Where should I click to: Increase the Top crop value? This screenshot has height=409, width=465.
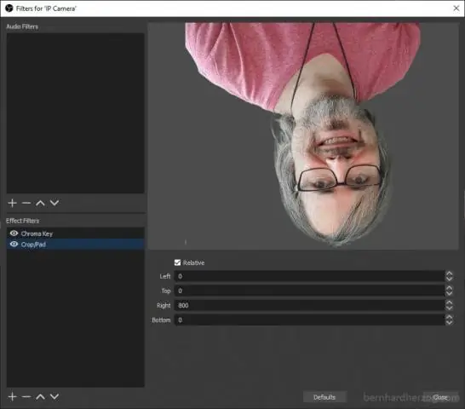[x=450, y=288]
